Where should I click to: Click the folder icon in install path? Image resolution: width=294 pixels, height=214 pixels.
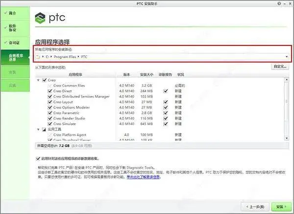[38, 57]
